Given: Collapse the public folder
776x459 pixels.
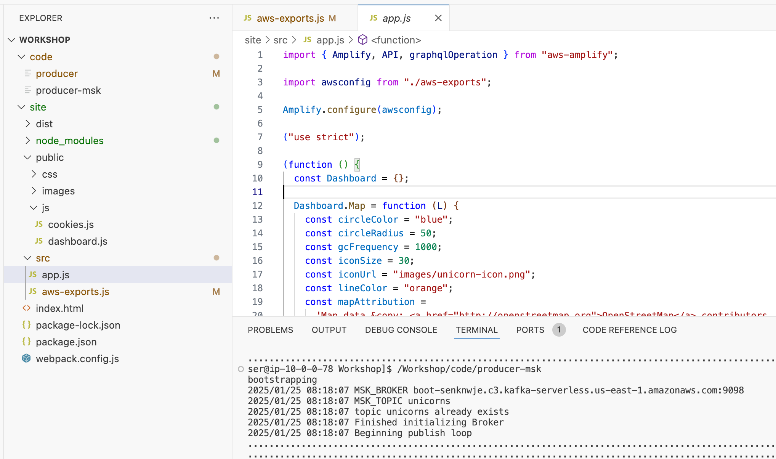Looking at the screenshot, I should coord(27,157).
